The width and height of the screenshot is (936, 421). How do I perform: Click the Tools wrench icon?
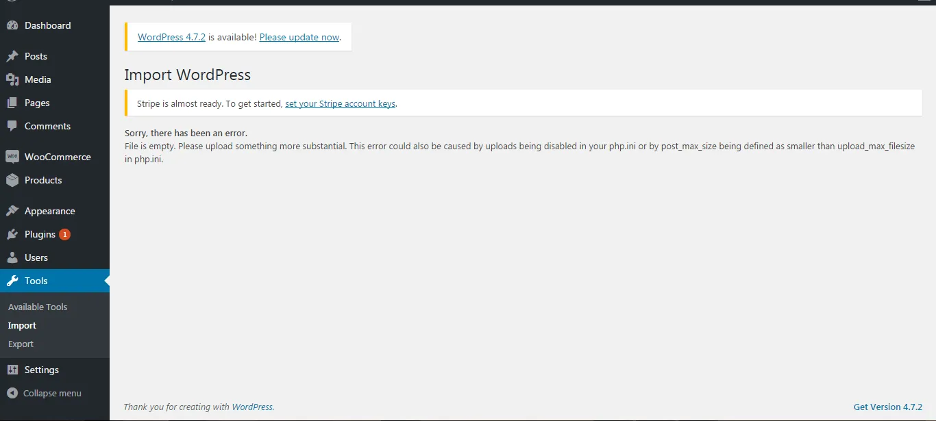[x=13, y=281]
